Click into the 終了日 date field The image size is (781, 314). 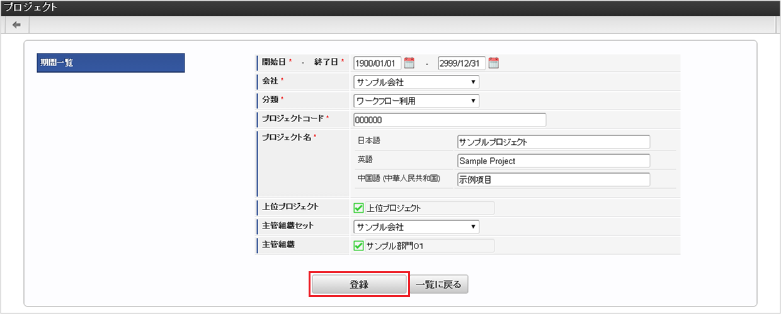461,64
